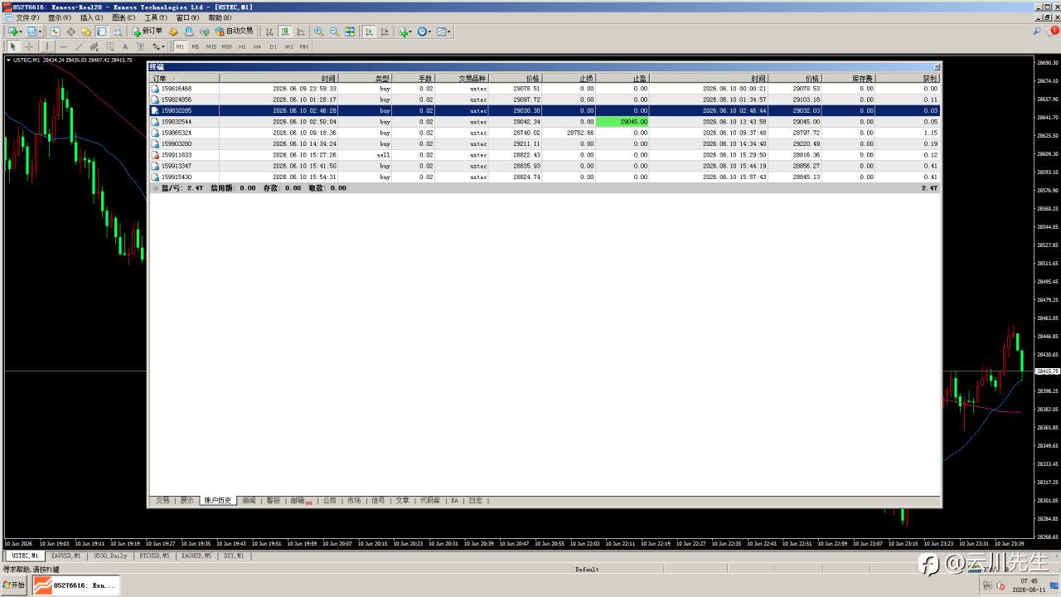Select the H4 timeframe button
This screenshot has width=1061, height=597.
click(258, 46)
